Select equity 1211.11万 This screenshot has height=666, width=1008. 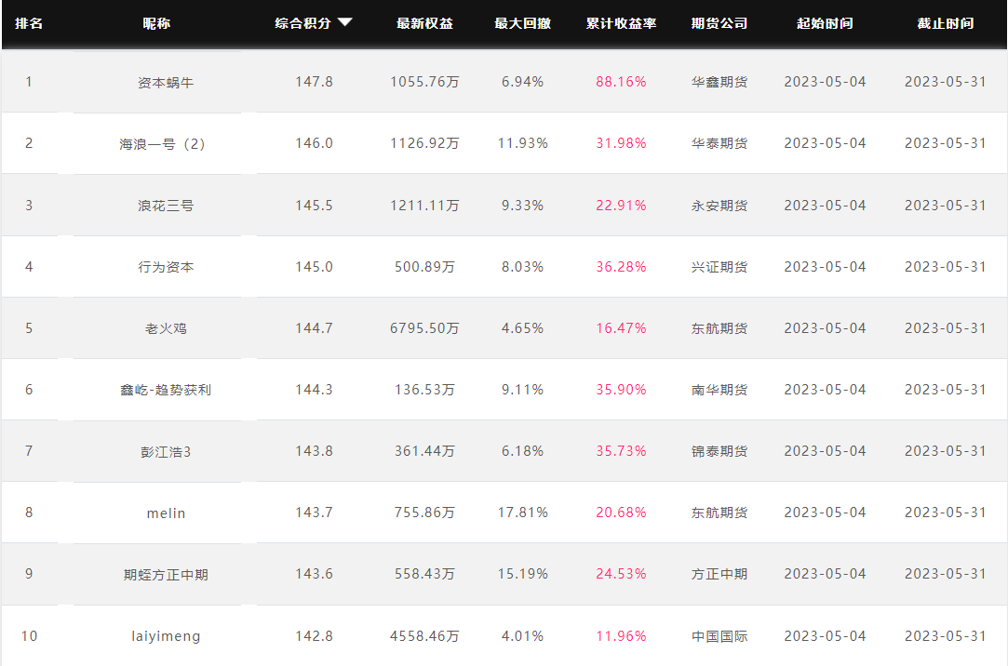coord(424,206)
